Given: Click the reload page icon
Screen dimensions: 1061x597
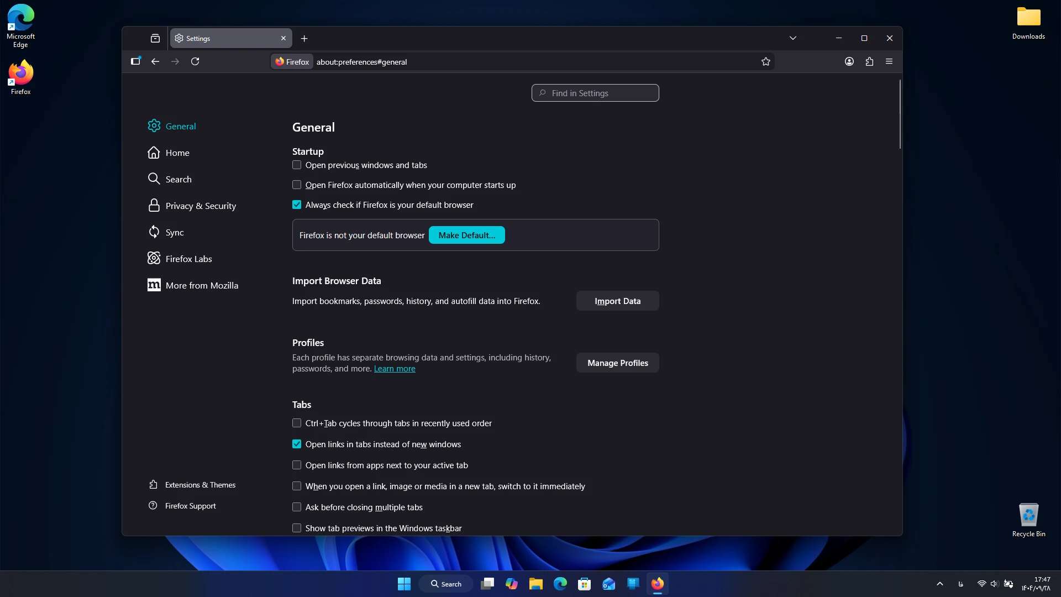Looking at the screenshot, I should coord(195,61).
